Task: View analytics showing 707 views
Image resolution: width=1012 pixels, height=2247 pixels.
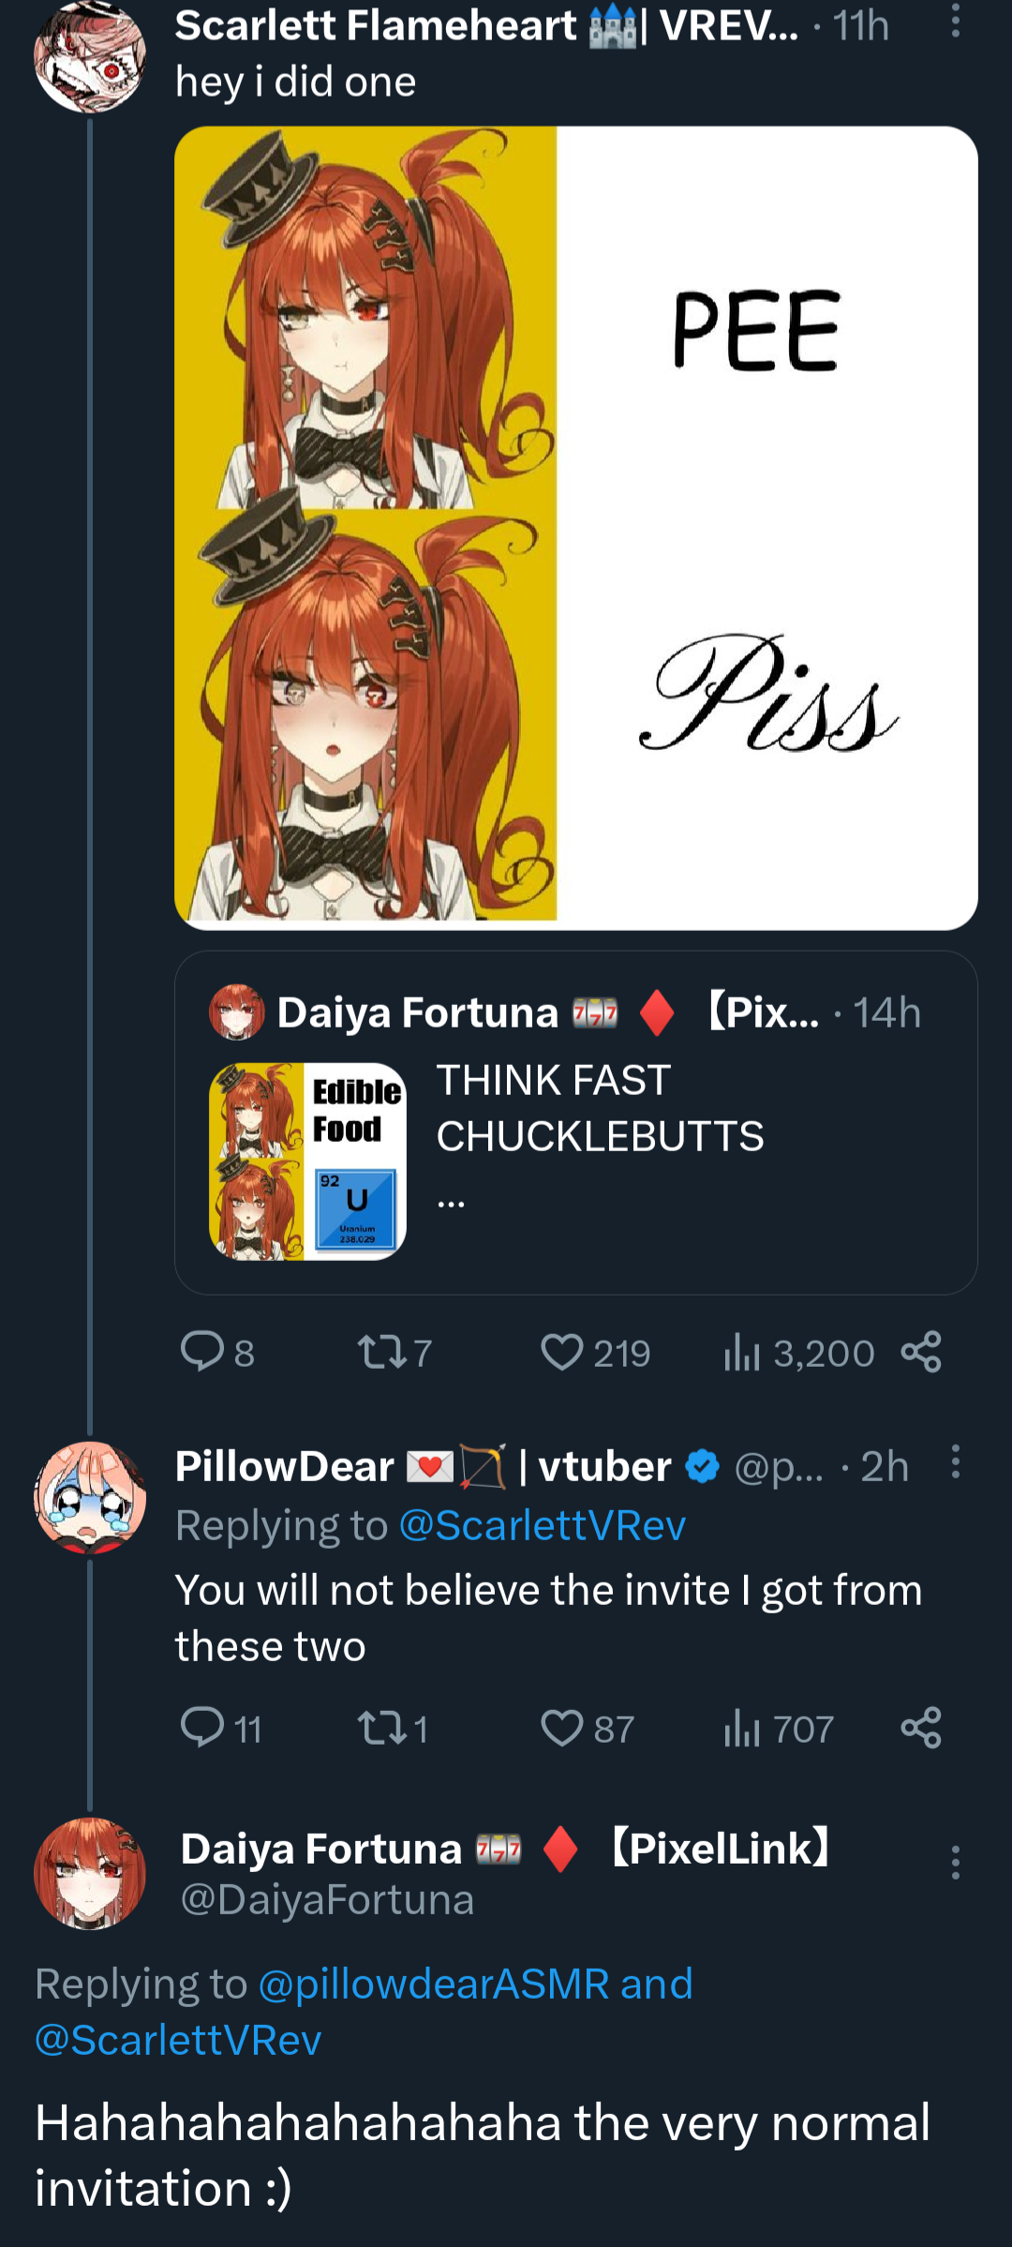Action: point(742,1728)
